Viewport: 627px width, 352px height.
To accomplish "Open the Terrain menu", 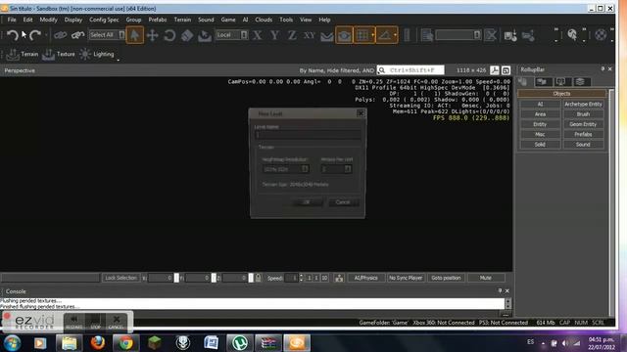I will 182,20.
